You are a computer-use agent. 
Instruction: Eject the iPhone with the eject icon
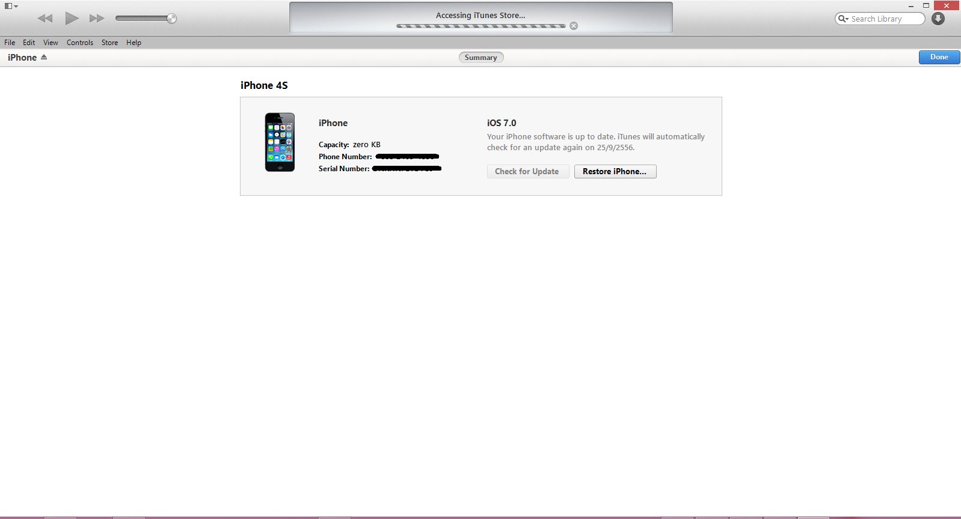[44, 57]
